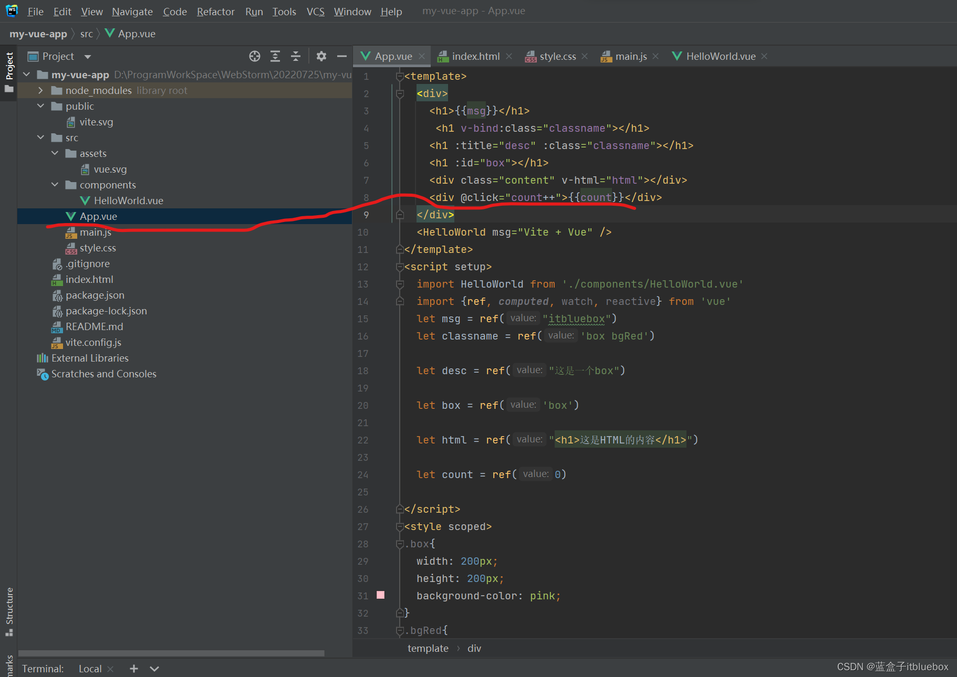Open Project panel settings gear
This screenshot has height=677, width=957.
pyautogui.click(x=321, y=56)
